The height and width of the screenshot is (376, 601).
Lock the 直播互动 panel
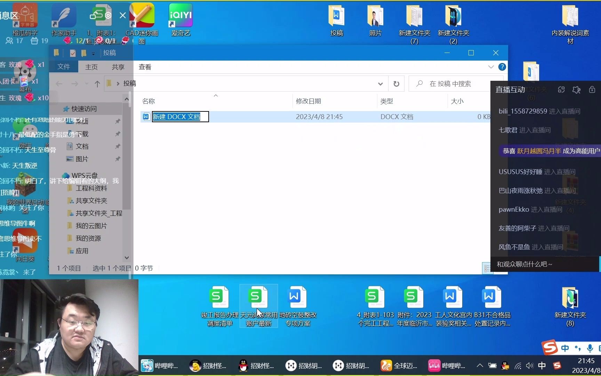tap(592, 90)
